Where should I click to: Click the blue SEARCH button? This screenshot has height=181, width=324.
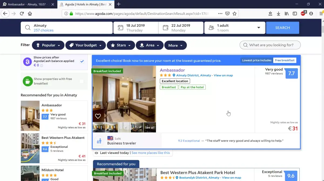[x=282, y=28]
